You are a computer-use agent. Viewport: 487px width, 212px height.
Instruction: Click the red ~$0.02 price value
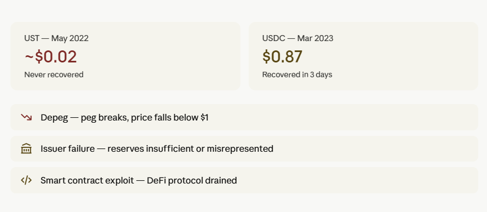coord(50,57)
